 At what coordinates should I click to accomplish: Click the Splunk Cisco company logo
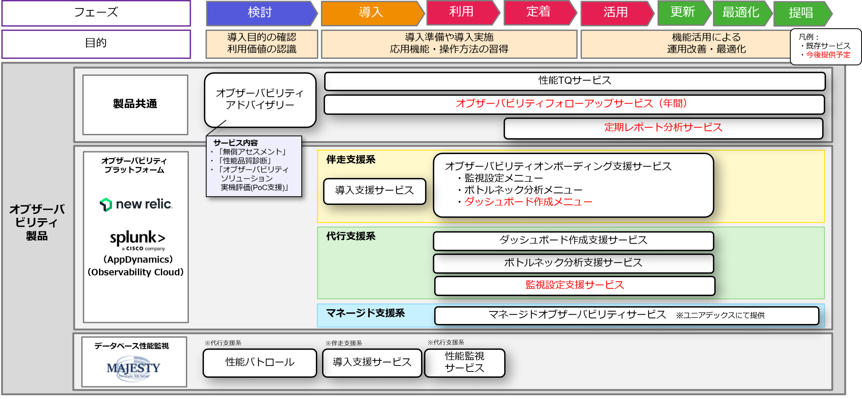pos(137,240)
